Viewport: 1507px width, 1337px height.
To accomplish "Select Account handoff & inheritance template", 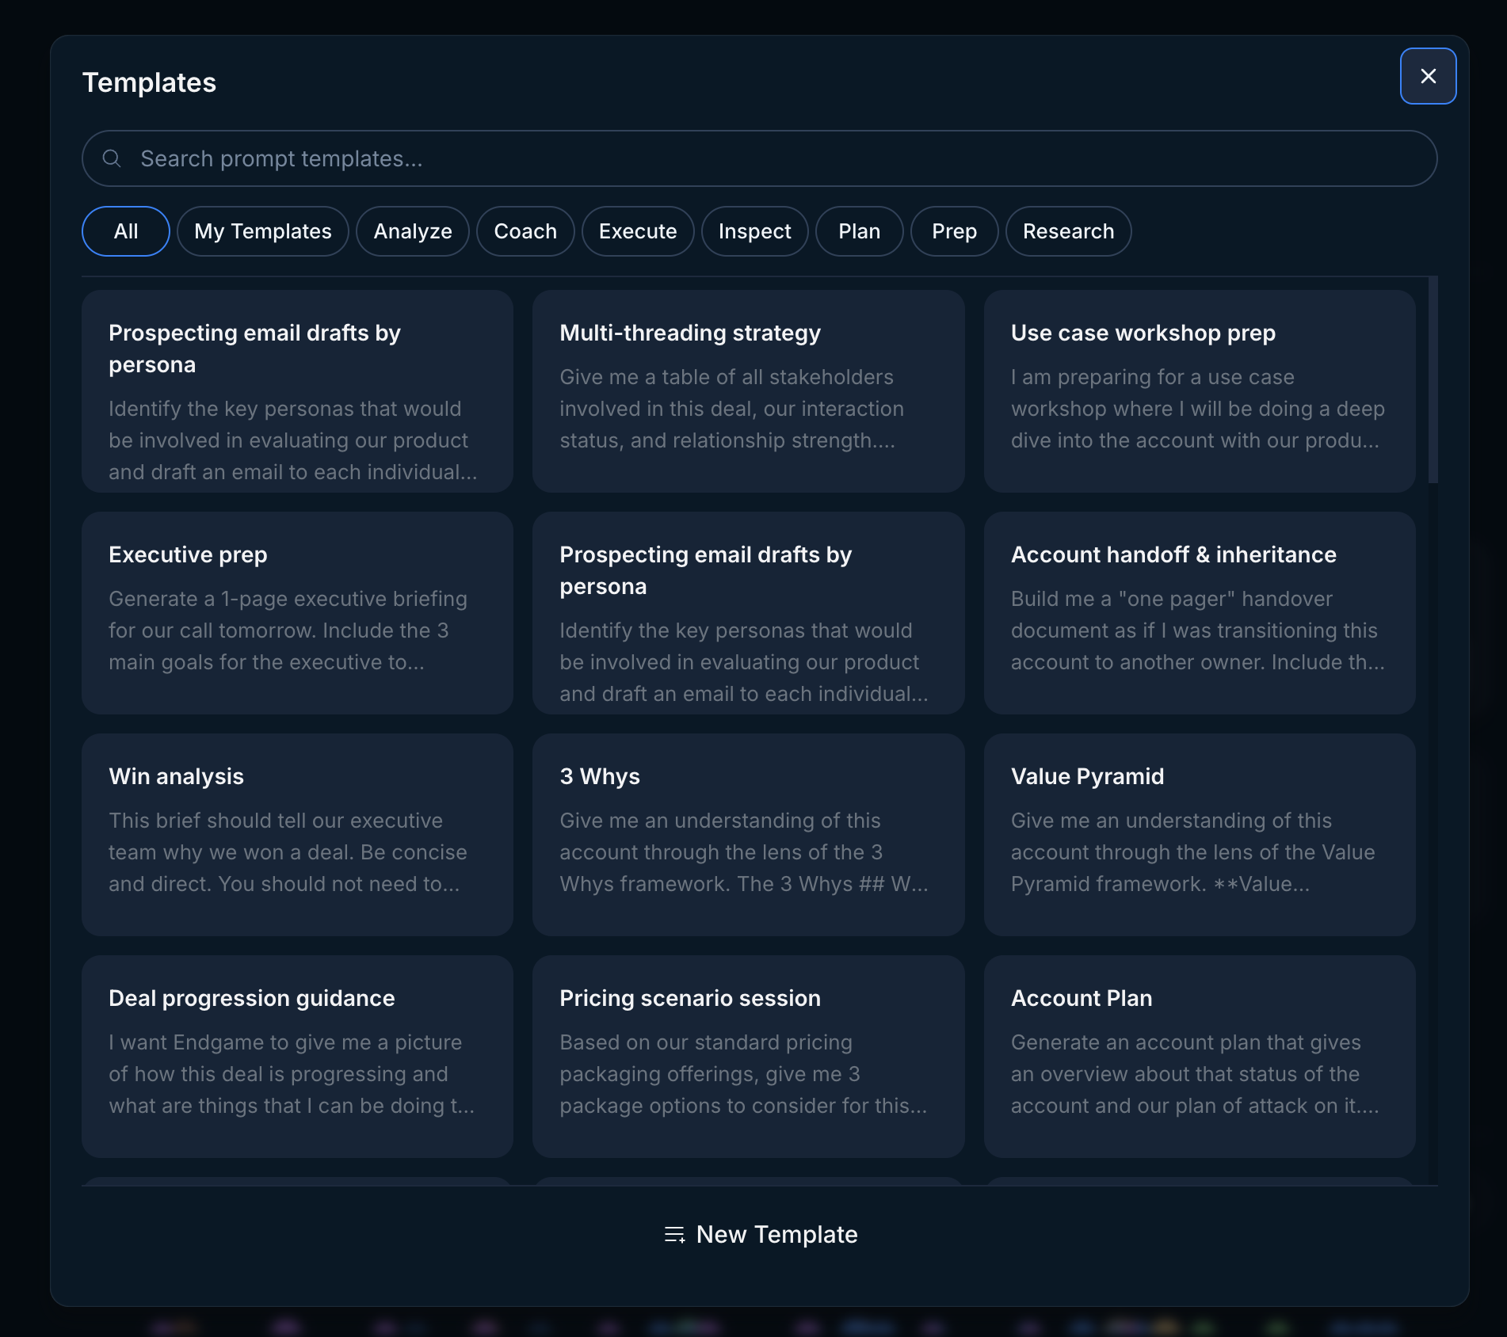I will coord(1200,613).
